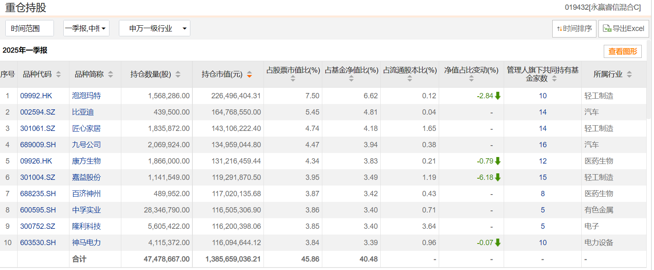Click co-holding fund count 12 for 康方生物
Screen dimensions: 654x270
[x=542, y=161]
